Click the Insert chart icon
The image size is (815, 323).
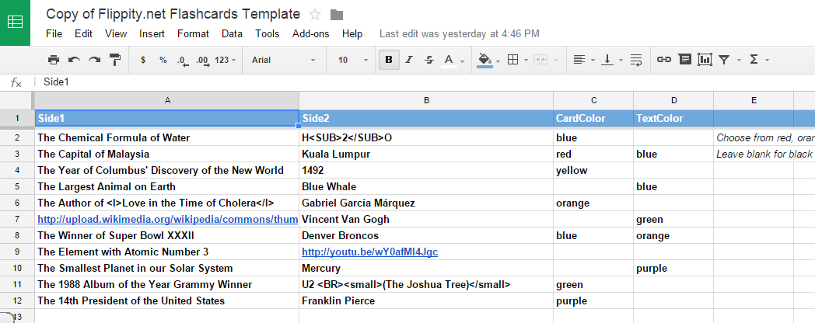click(x=705, y=59)
